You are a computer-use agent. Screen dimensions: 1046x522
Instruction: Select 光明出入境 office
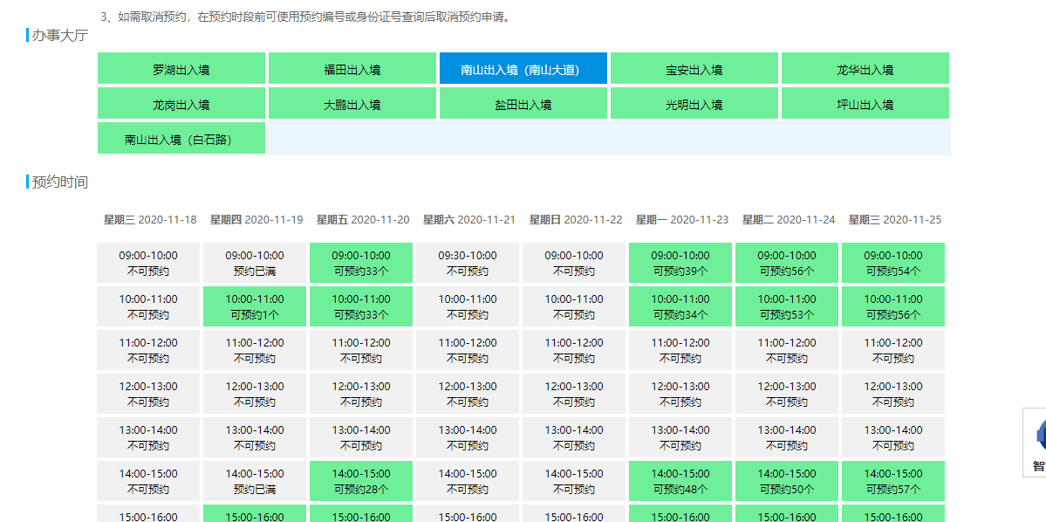[694, 103]
